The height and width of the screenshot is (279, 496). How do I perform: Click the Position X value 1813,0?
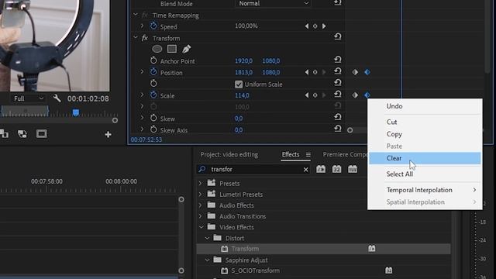tap(243, 72)
